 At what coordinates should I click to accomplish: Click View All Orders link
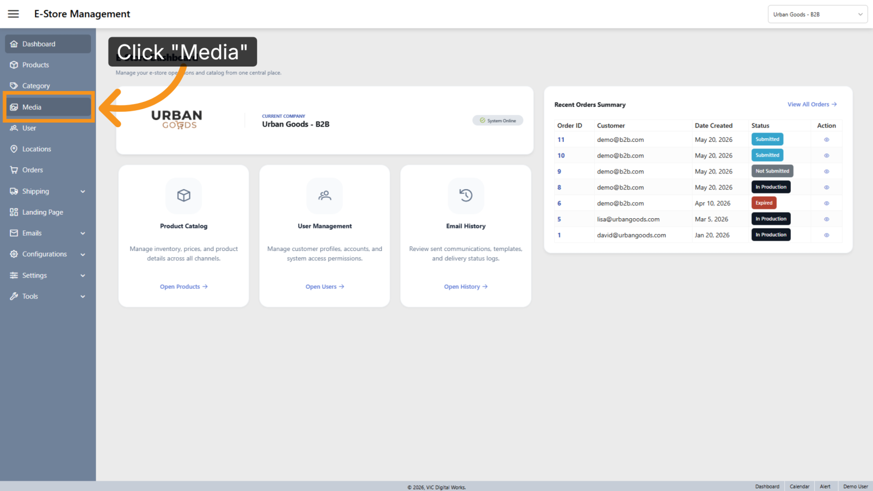tap(812, 104)
